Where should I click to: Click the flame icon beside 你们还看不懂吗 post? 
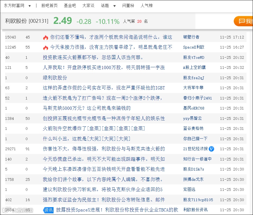pyautogui.click(x=46, y=37)
